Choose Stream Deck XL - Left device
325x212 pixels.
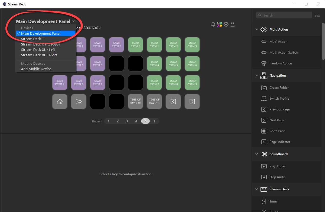[45, 50]
